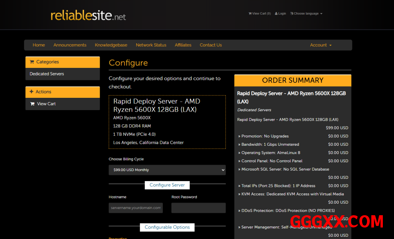Click the View Cart icon in header
394x239 pixels.
click(250, 13)
